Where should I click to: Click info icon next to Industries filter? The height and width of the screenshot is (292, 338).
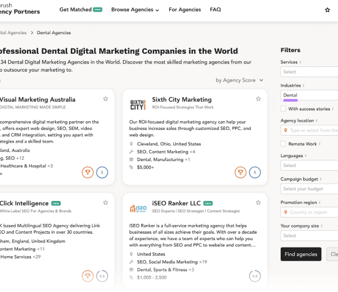click(x=303, y=85)
